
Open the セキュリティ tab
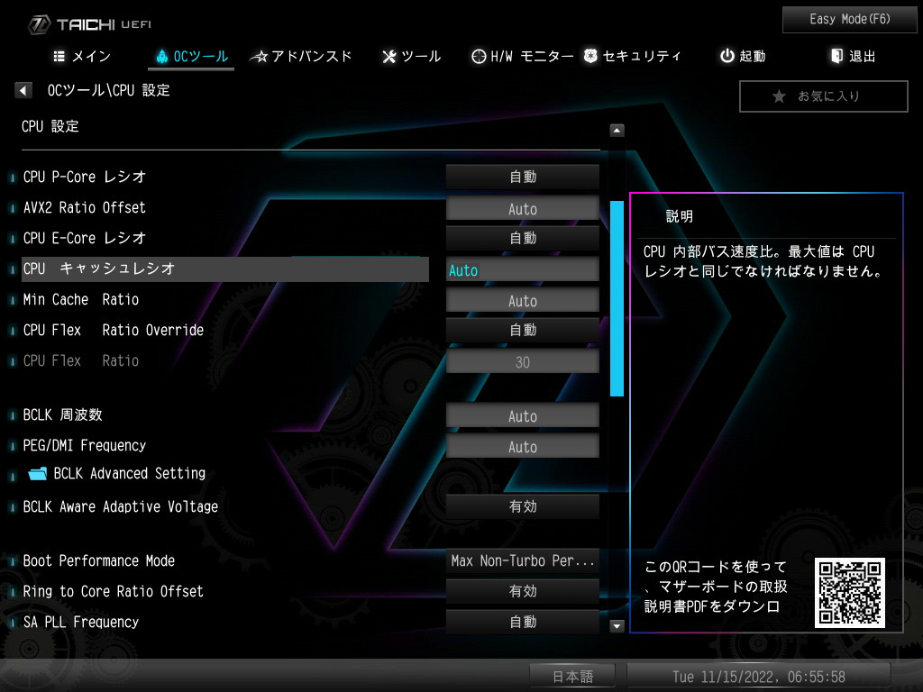[632, 56]
